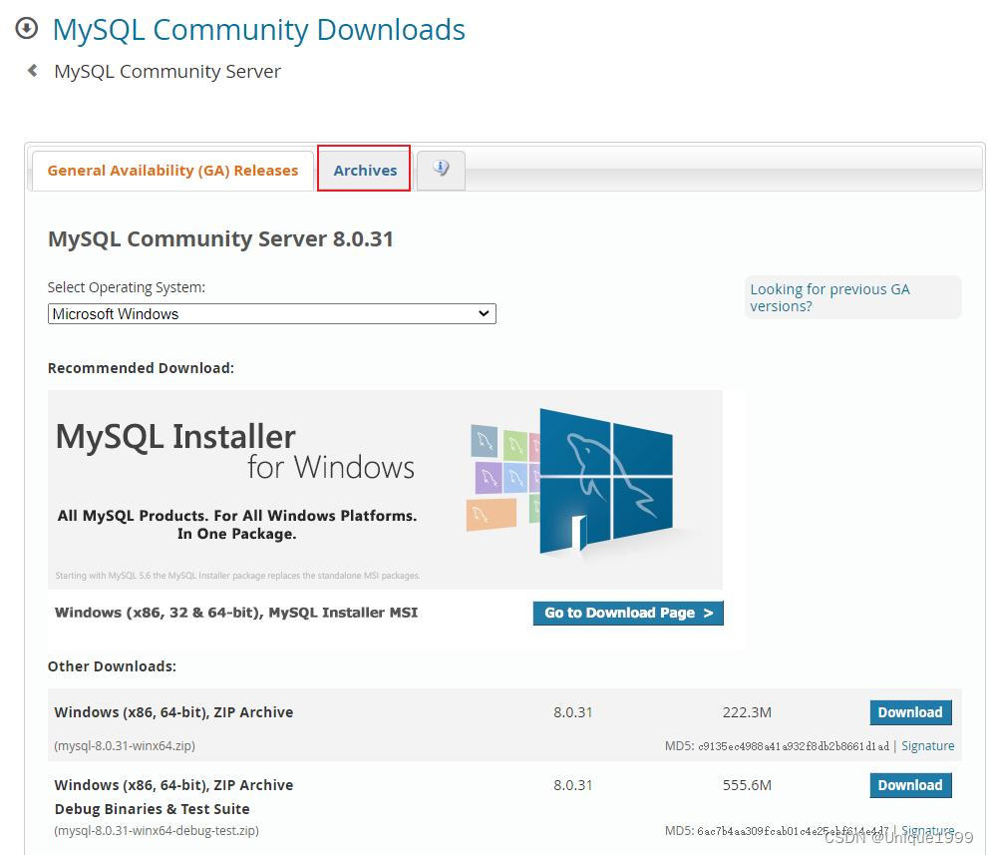Select the General Availability (GA) Releases tab

172,171
